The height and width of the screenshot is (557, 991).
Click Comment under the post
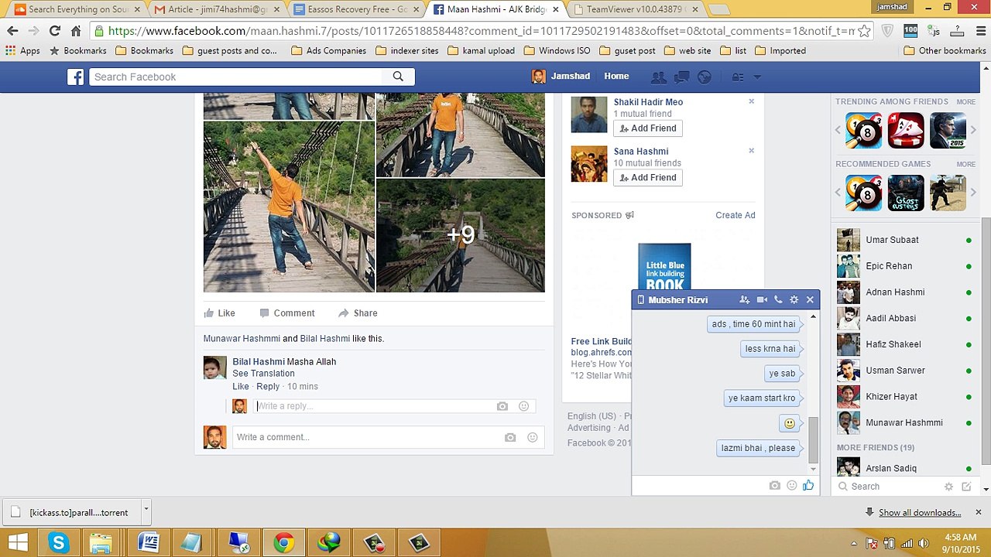point(286,313)
